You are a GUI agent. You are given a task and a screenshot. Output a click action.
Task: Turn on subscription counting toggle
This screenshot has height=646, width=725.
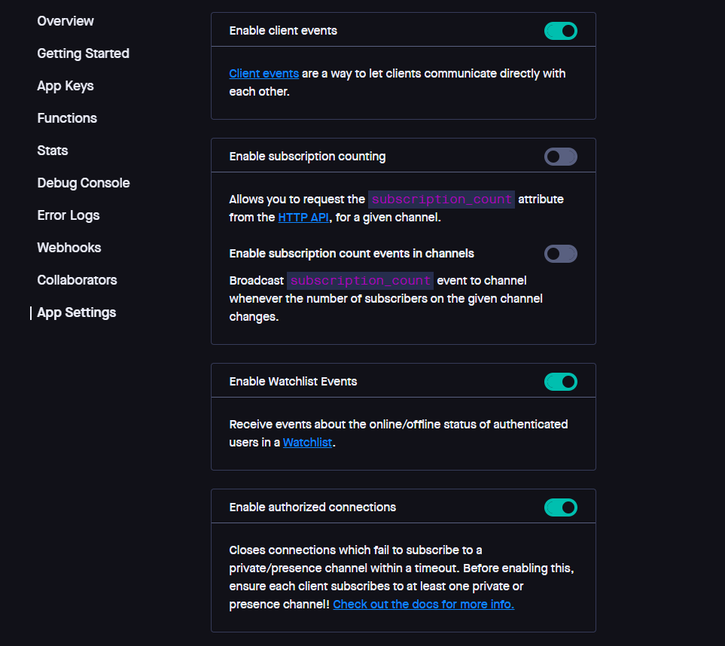point(560,157)
